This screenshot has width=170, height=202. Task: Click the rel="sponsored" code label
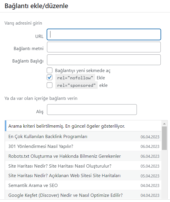(x=76, y=85)
